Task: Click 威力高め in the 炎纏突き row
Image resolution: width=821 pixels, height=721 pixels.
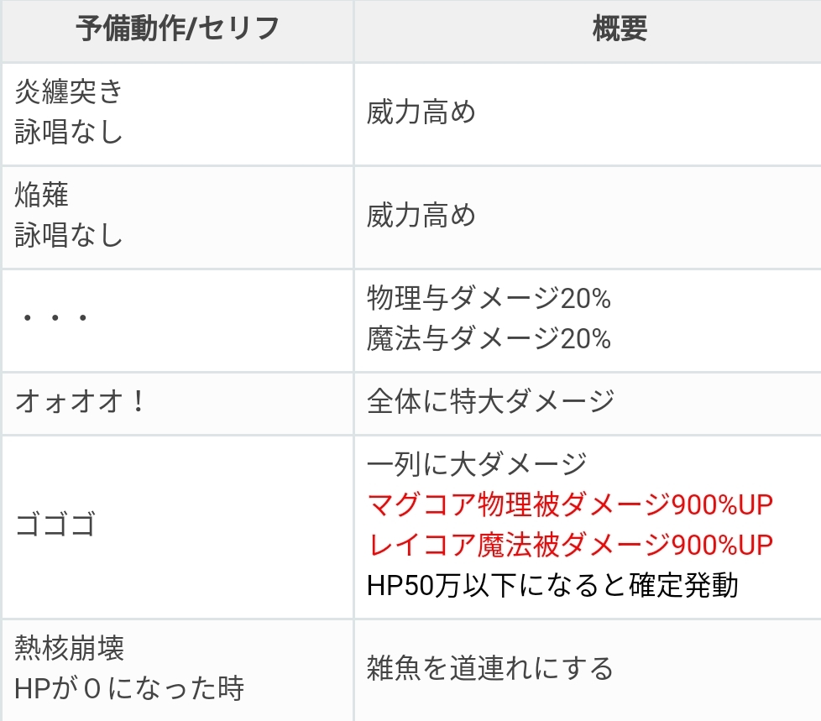Action: tap(421, 112)
